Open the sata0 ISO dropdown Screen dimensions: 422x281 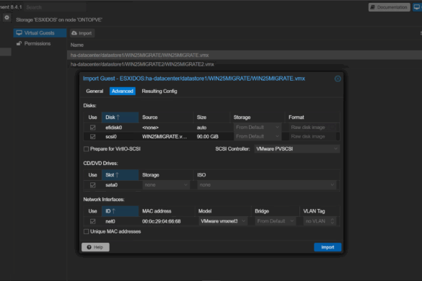(x=267, y=184)
